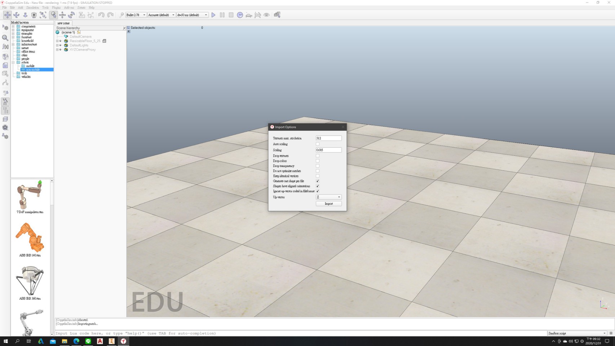615x346 pixels.
Task: Start the simulation with the play button
Action: [x=213, y=15]
